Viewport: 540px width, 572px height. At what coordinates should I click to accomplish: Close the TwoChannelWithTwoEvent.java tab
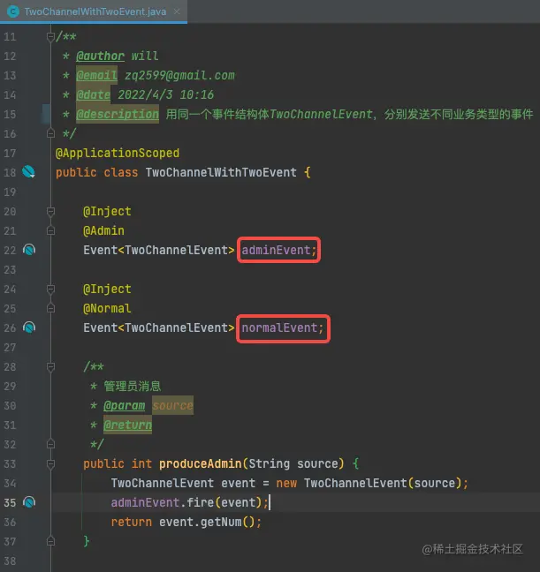pyautogui.click(x=177, y=11)
